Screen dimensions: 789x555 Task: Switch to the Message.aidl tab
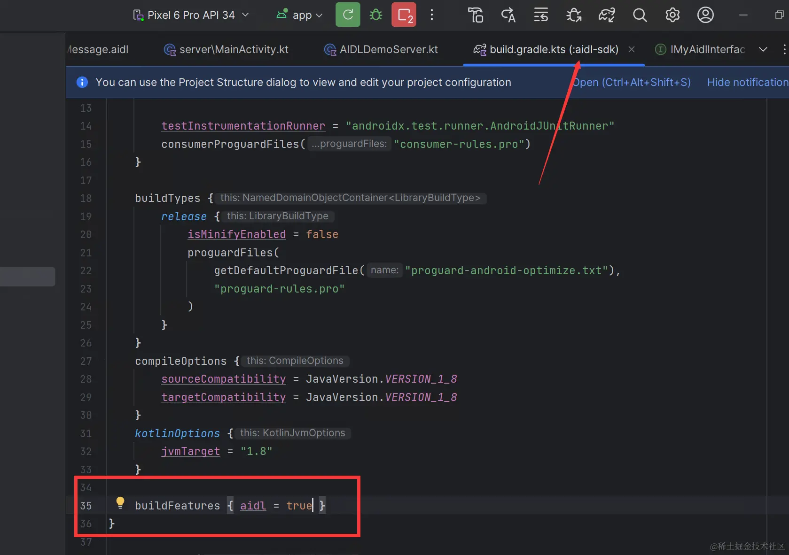pos(99,49)
